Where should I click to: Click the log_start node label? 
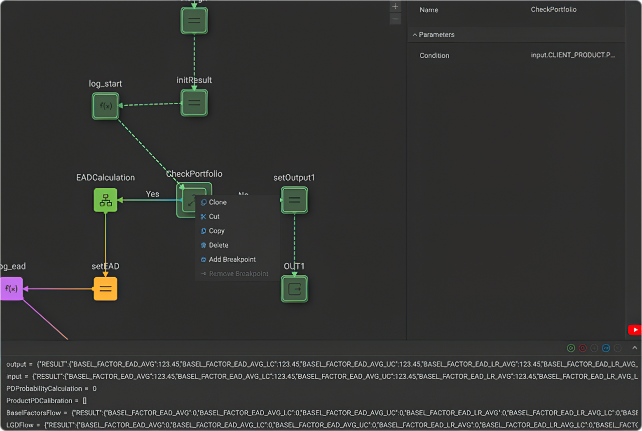coord(105,84)
